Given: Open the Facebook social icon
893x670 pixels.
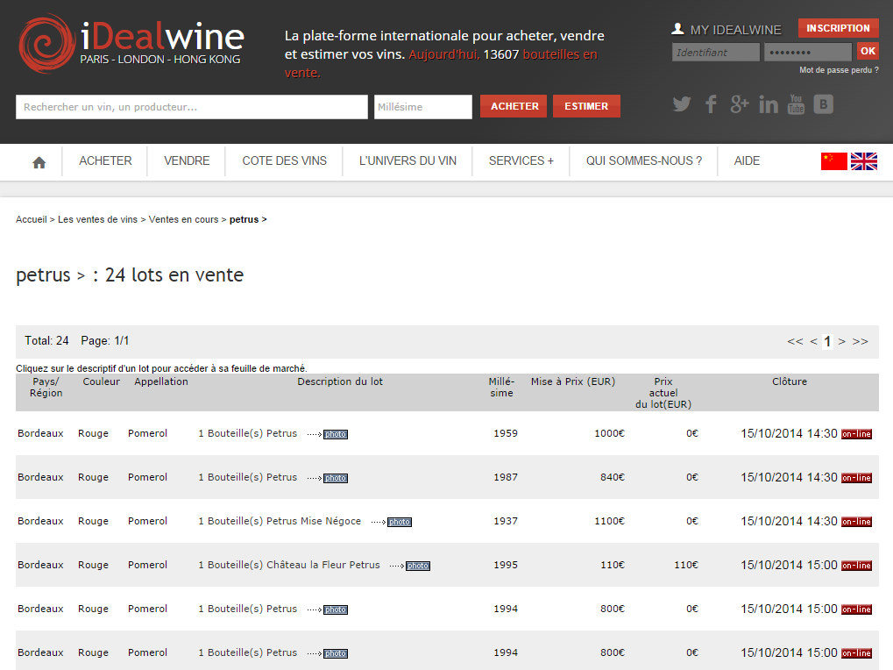Looking at the screenshot, I should 711,104.
